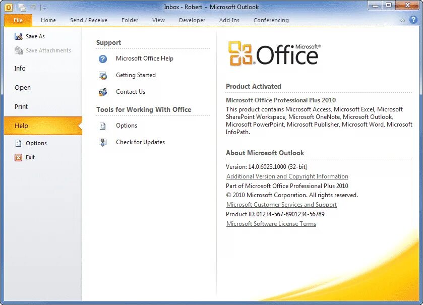Select the File tab
Screen dimensions: 423x305
pyautogui.click(x=18, y=20)
